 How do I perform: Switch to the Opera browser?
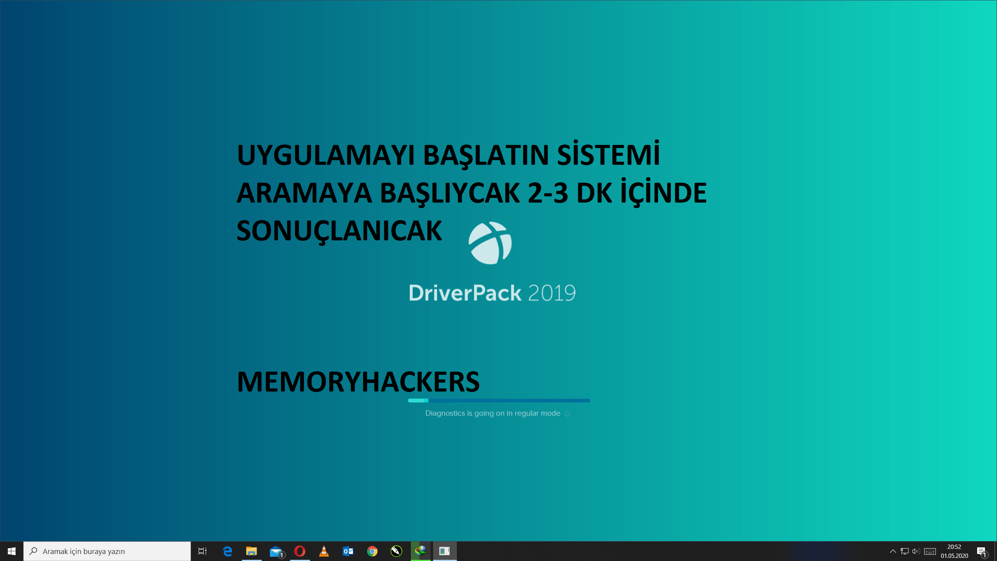point(300,551)
